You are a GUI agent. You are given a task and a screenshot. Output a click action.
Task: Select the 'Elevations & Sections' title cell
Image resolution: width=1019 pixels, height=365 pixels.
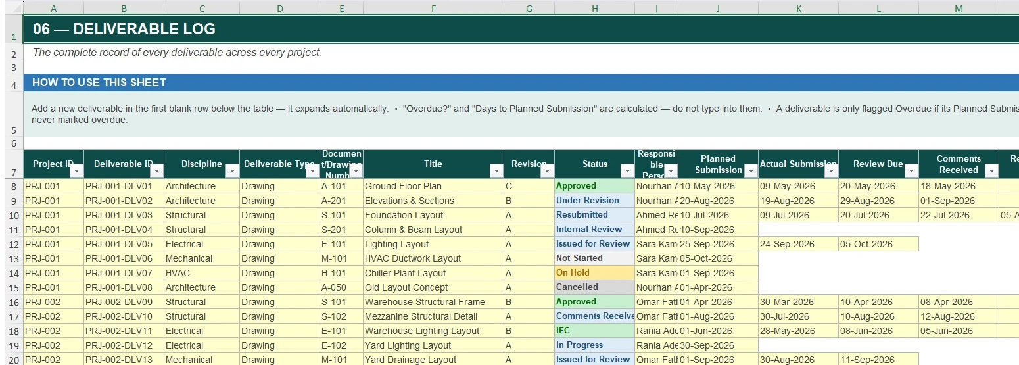[x=433, y=201]
